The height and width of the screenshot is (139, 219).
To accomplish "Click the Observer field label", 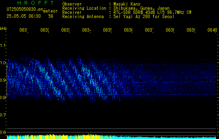I will point(72,4).
